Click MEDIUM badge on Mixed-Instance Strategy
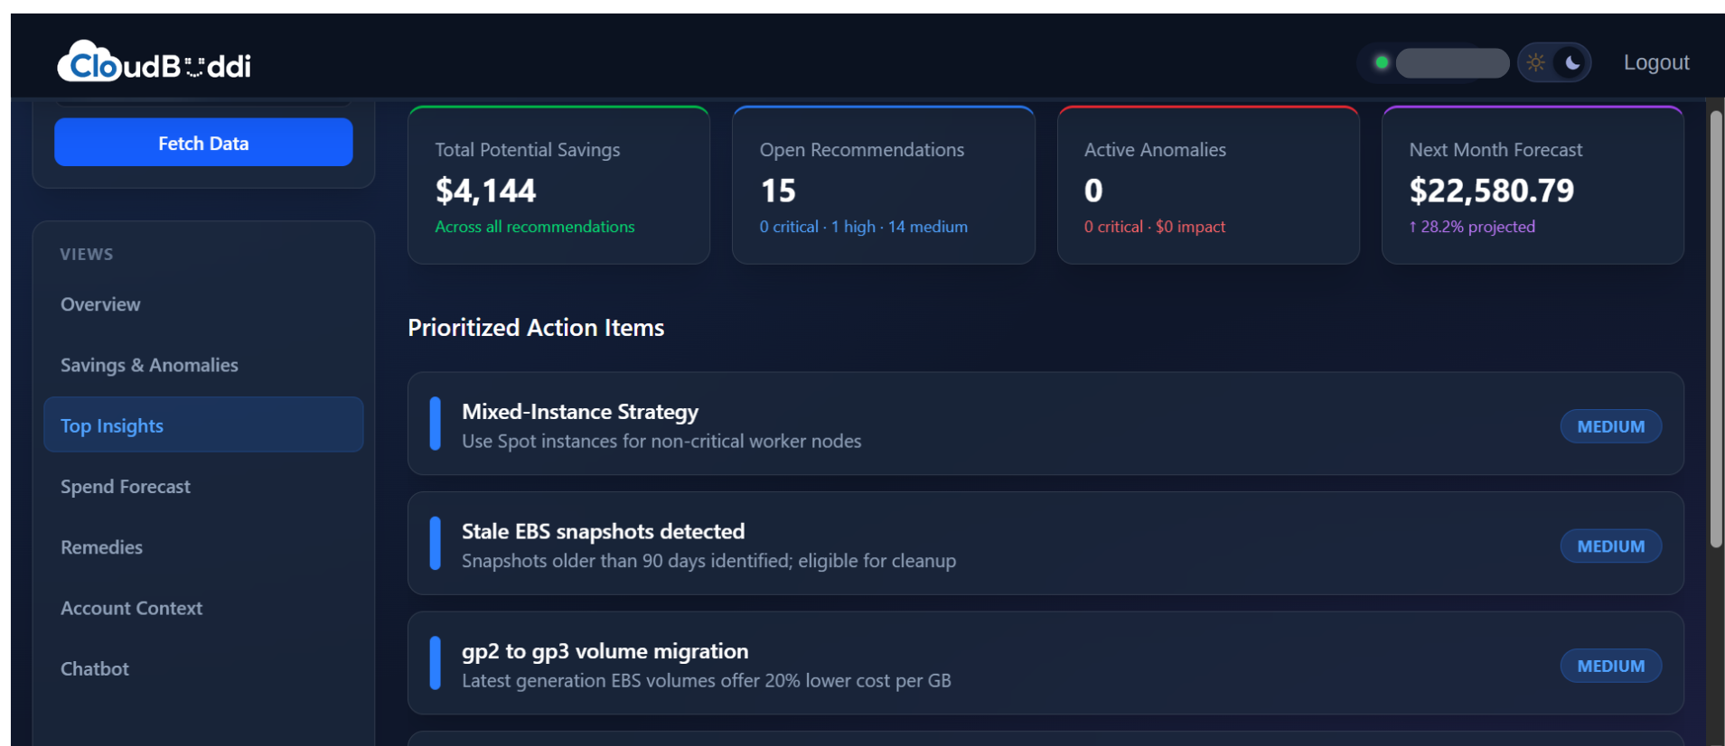This screenshot has height=746, width=1725. 1610,426
